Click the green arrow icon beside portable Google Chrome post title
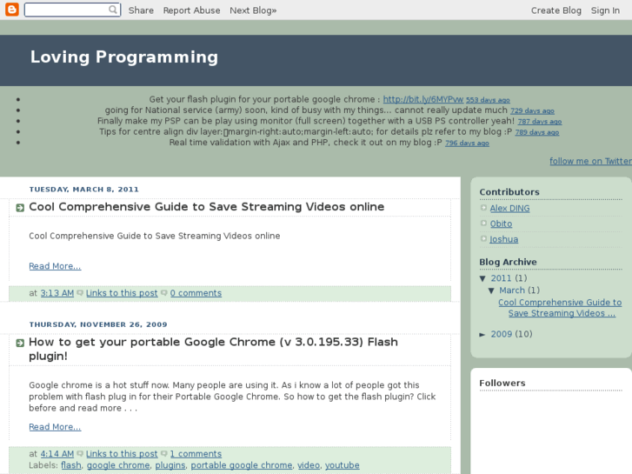Image resolution: width=632 pixels, height=474 pixels. click(20, 343)
